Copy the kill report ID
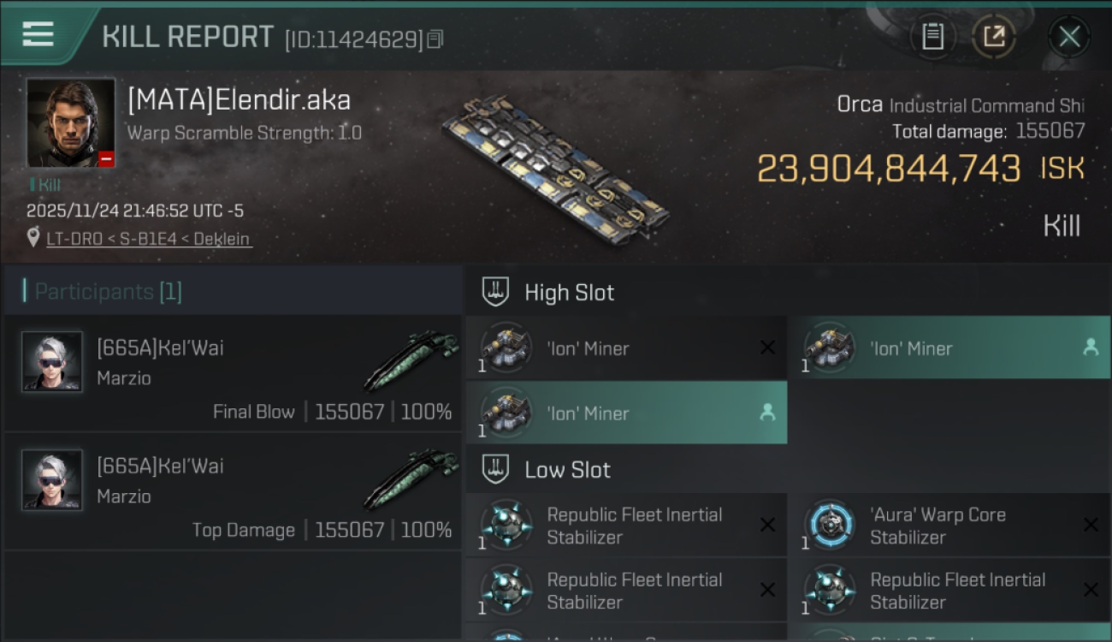1112x642 pixels. [x=435, y=39]
